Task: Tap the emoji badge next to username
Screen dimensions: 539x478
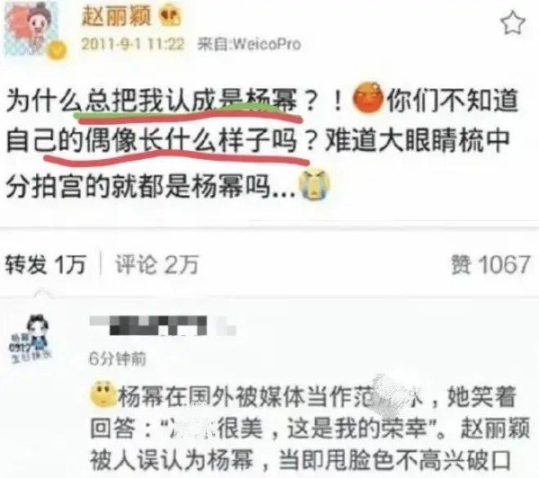Action: click(170, 16)
